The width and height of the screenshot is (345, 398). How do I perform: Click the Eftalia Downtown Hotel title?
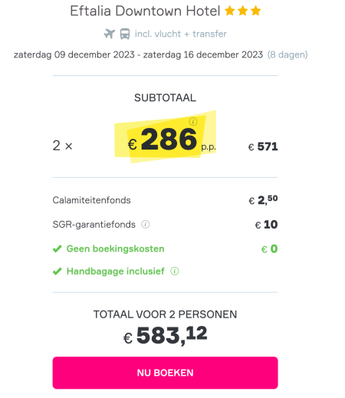(x=145, y=11)
